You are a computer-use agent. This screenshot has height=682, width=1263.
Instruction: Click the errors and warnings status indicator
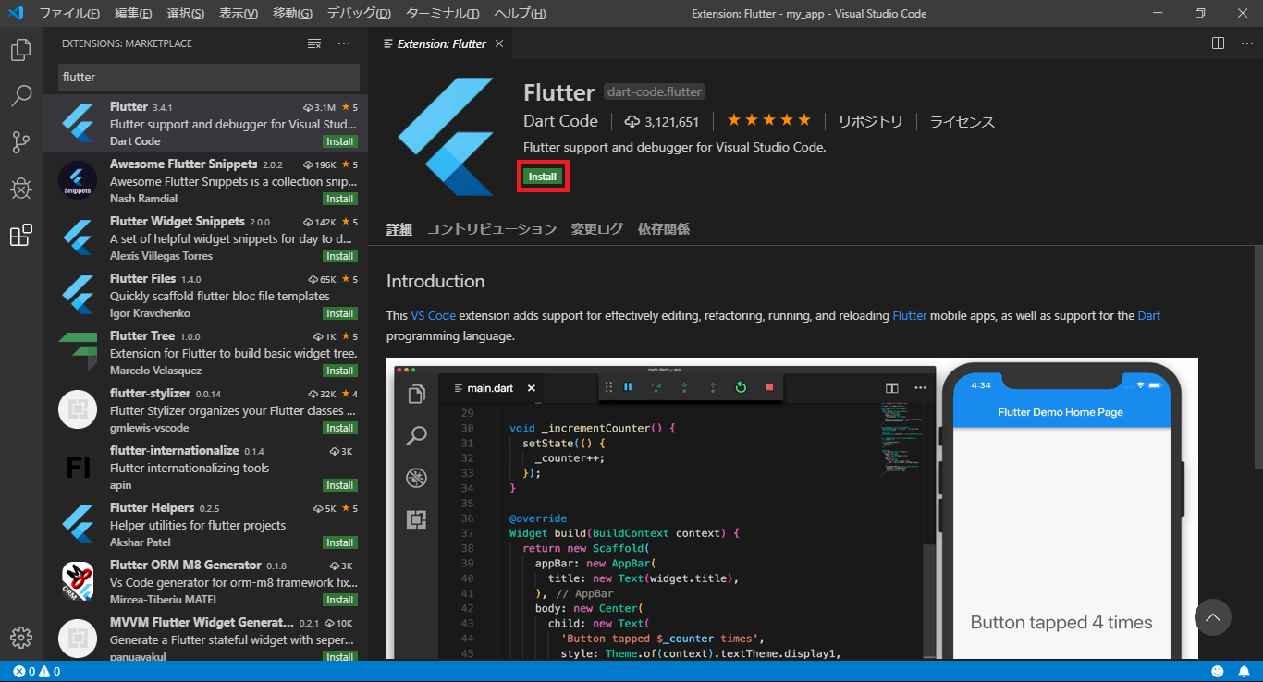pyautogui.click(x=37, y=672)
